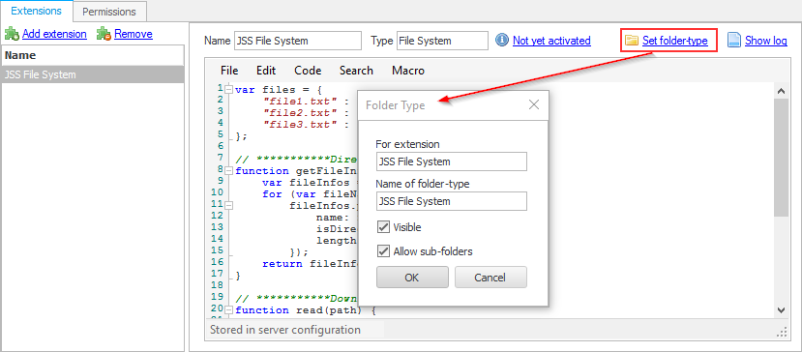Toggle the Allow sub-folders checkbox

coord(382,251)
